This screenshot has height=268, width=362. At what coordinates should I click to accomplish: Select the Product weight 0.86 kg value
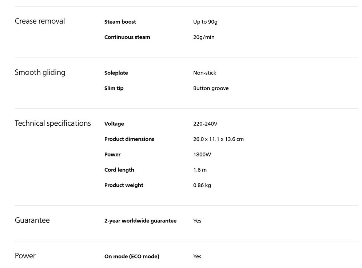point(202,185)
